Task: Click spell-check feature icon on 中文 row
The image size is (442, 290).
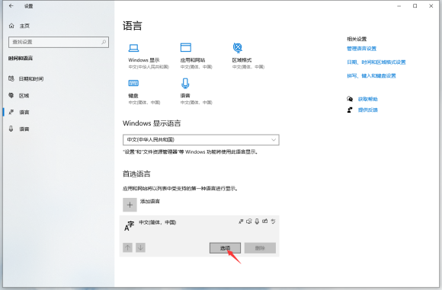Action: pyautogui.click(x=273, y=221)
